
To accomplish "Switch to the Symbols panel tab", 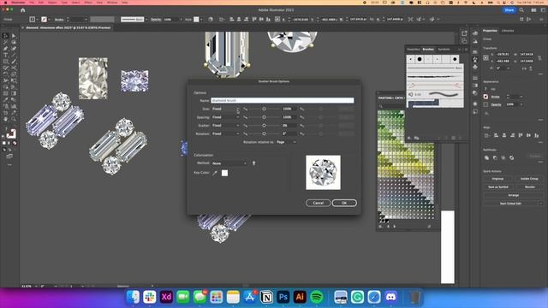I will (x=444, y=50).
